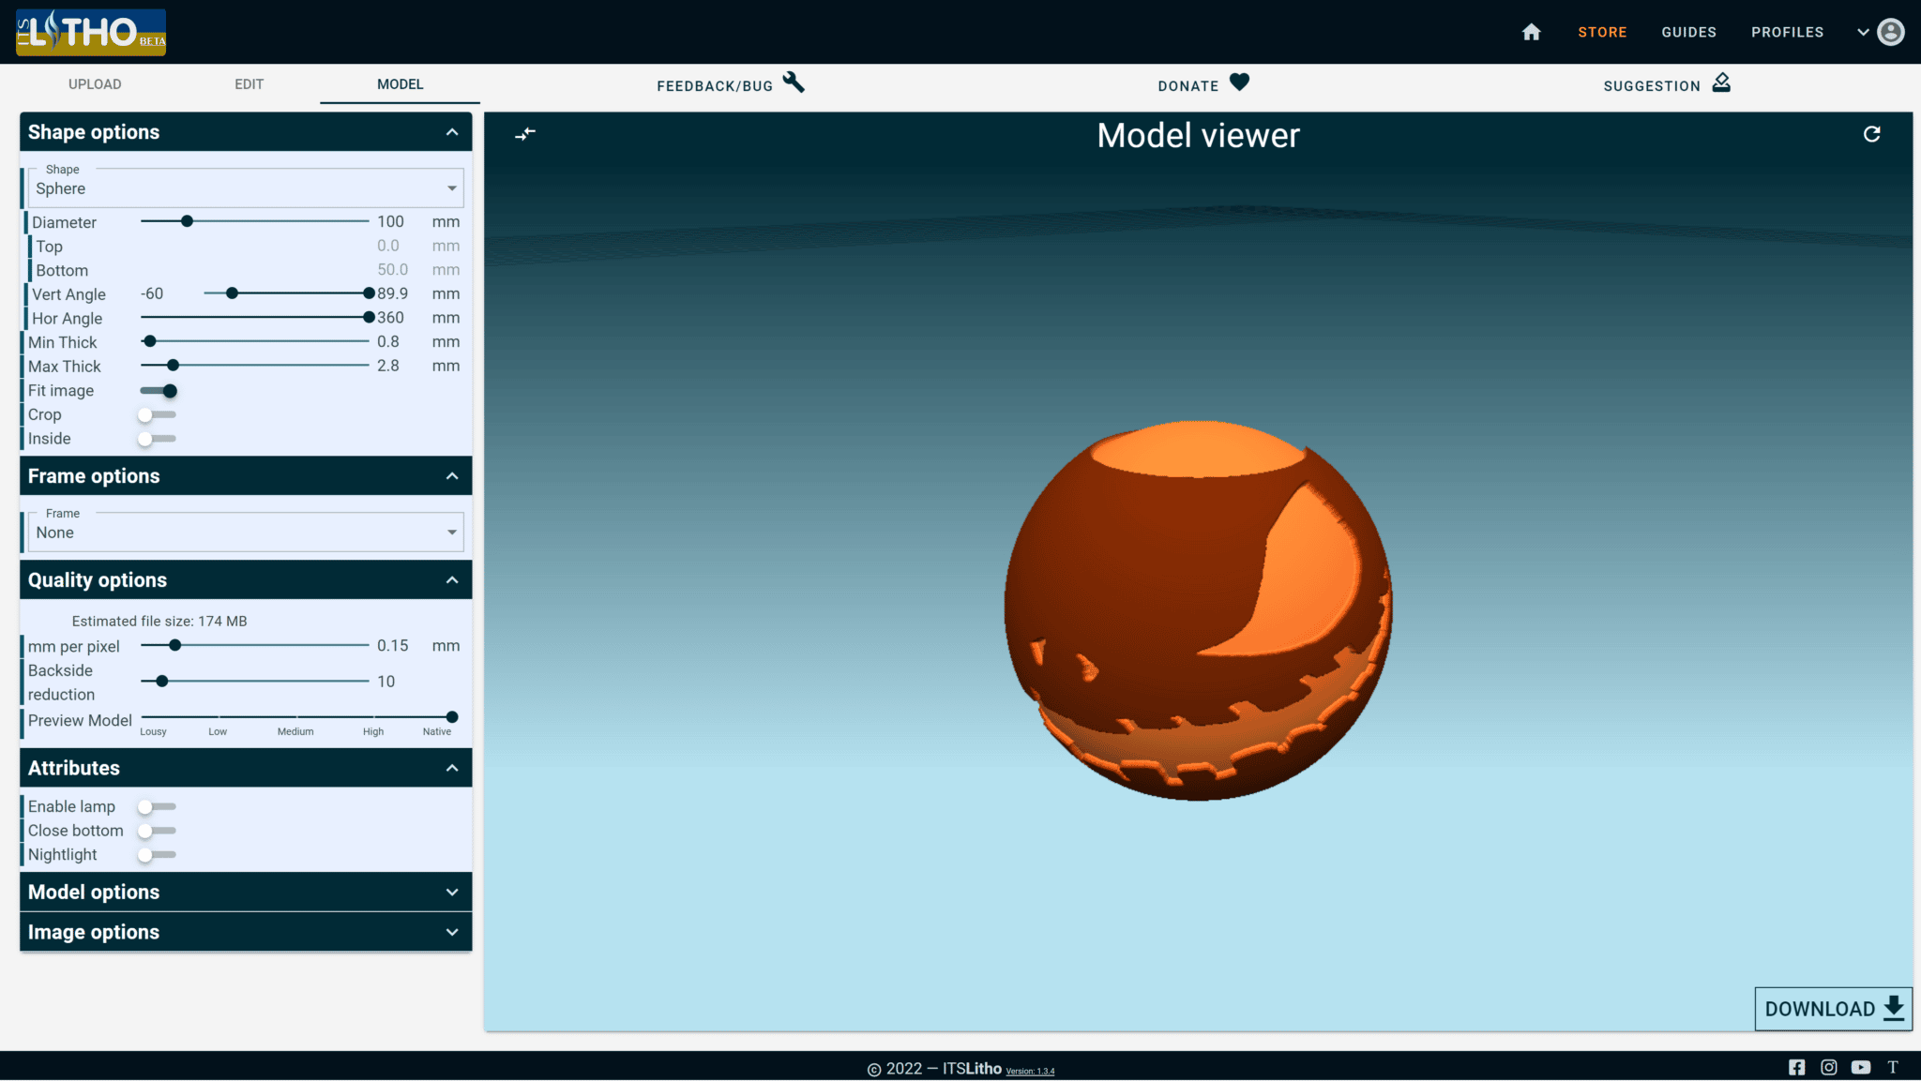Switch to the Edit tab
This screenshot has height=1081, width=1921.
[x=250, y=83]
